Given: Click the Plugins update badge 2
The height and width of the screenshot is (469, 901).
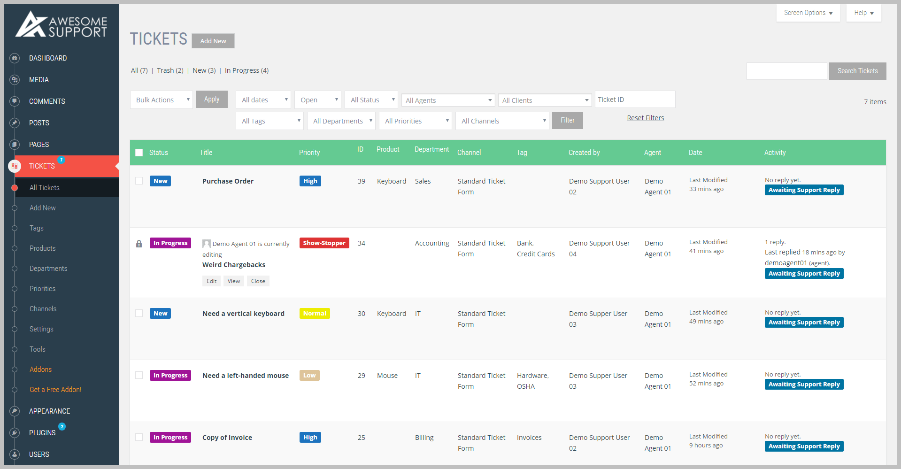Looking at the screenshot, I should [x=62, y=427].
